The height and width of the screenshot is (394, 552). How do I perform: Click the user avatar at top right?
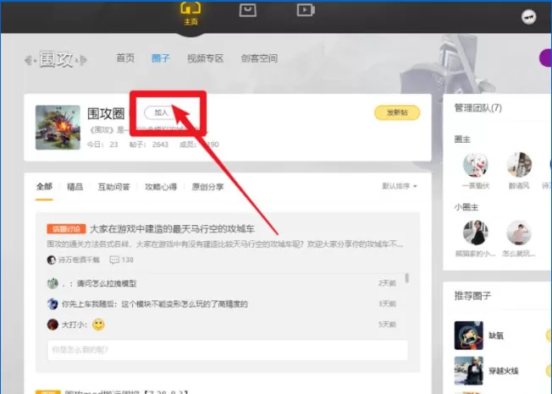coord(528,17)
